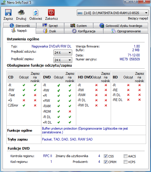Toggle the CSS checkbox
The width and height of the screenshot is (151, 172).
point(106,156)
